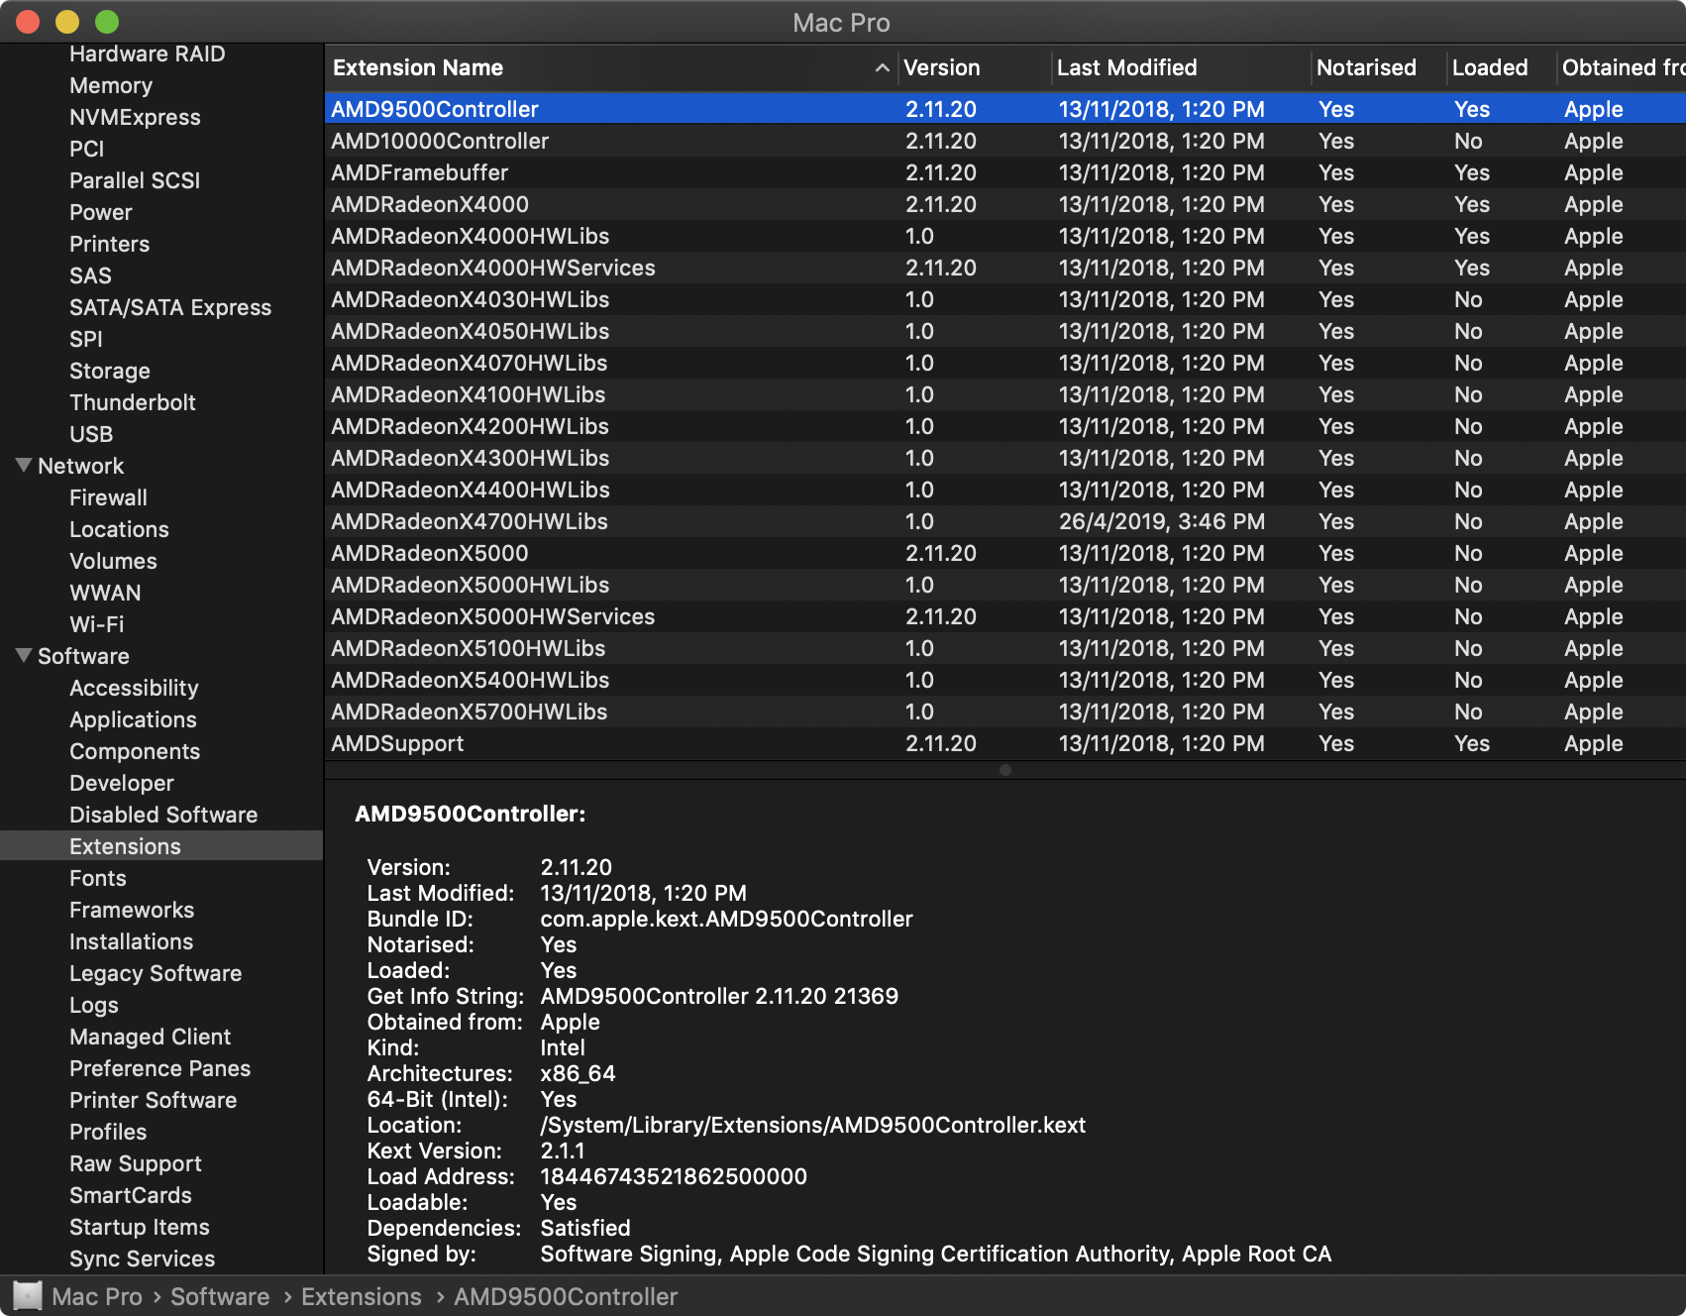Select AMDRadeonX4700HWLibs row
The height and width of the screenshot is (1316, 1686).
(x=1005, y=521)
